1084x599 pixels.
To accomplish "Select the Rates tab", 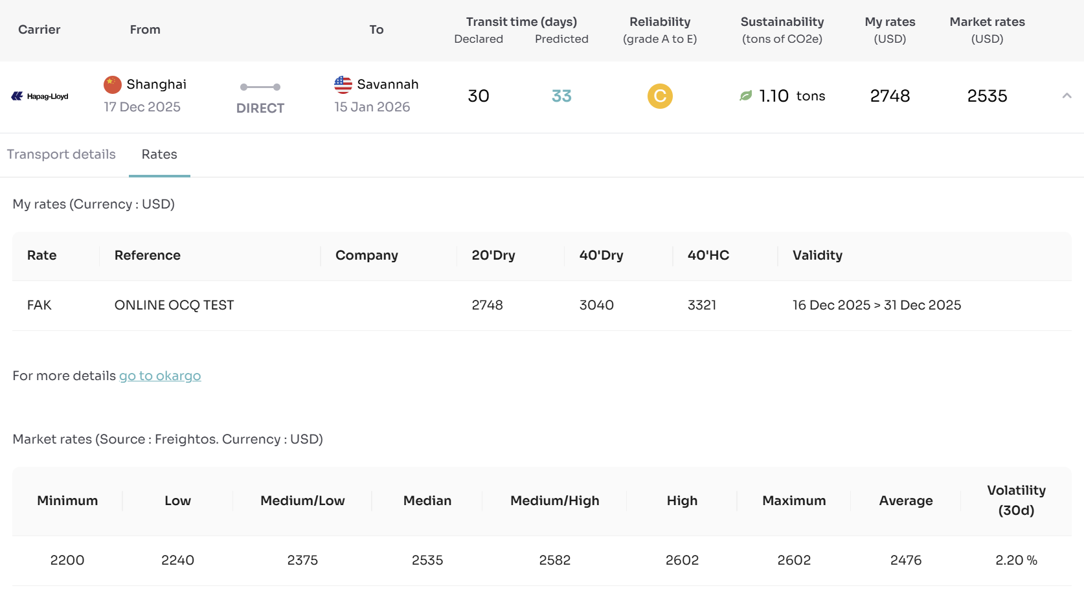I will 159,155.
